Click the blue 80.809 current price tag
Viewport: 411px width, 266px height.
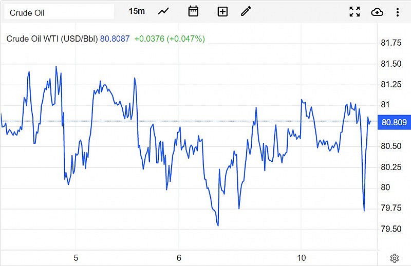tap(394, 122)
